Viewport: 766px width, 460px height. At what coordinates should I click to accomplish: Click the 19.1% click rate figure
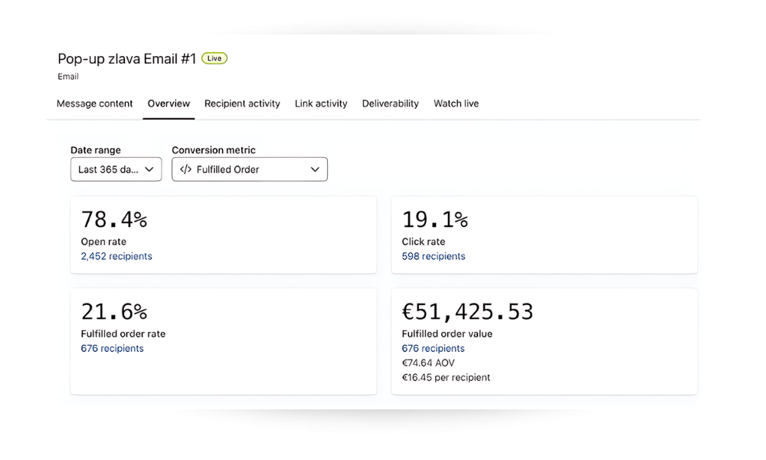coord(434,220)
